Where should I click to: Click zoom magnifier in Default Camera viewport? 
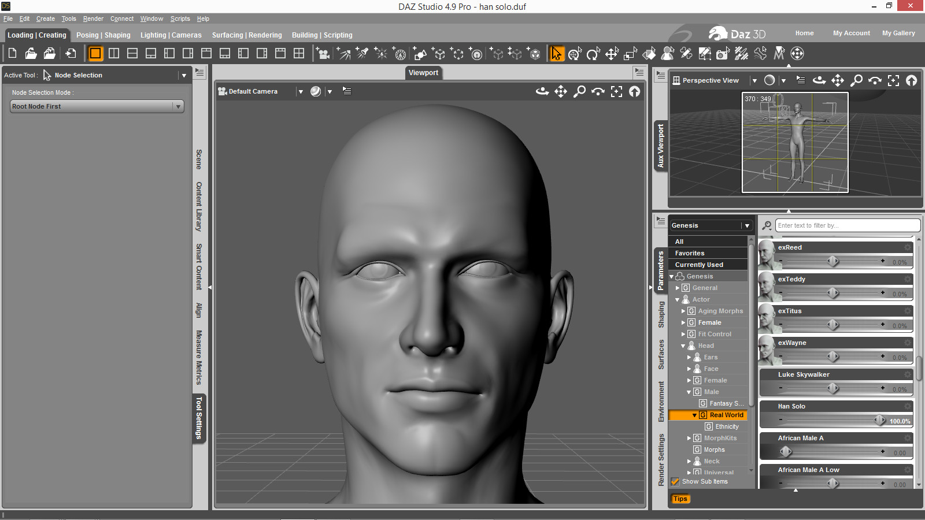point(579,91)
